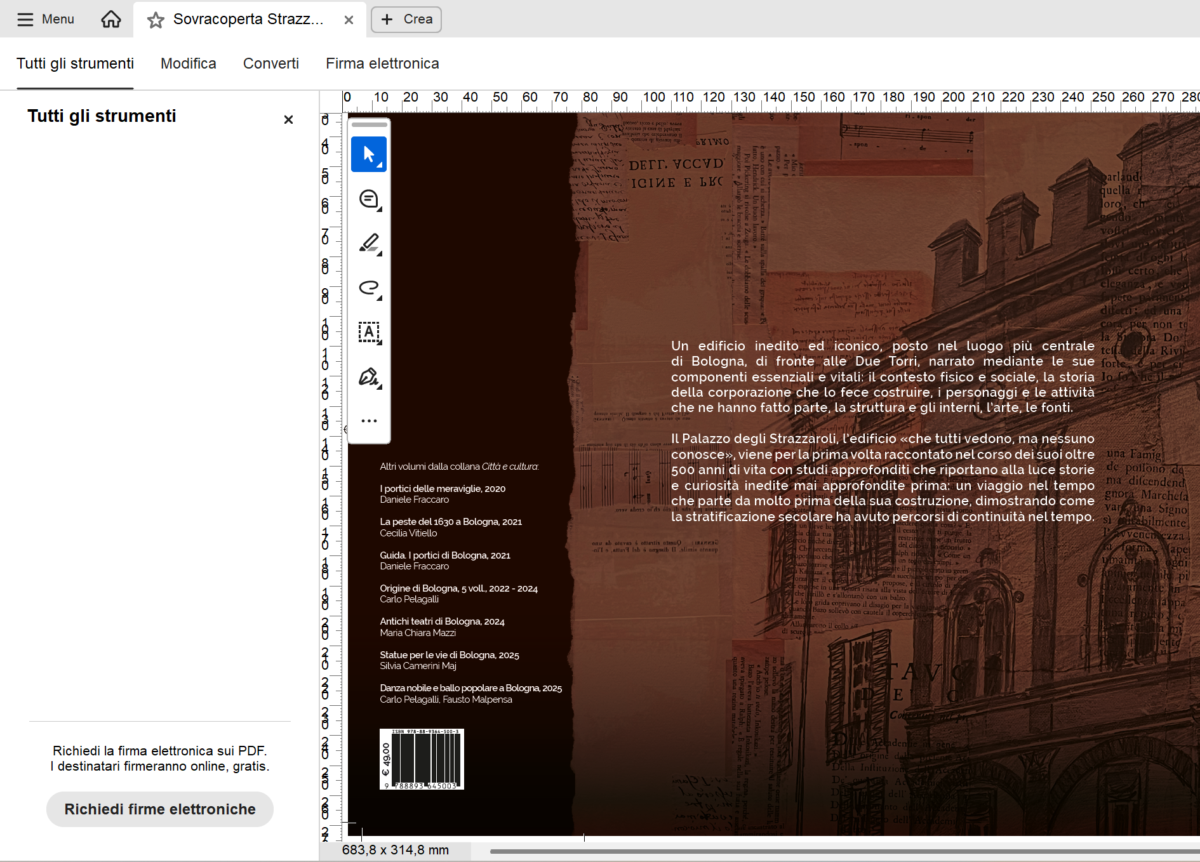Open the Converti tab
This screenshot has width=1200, height=862.
pos(271,63)
